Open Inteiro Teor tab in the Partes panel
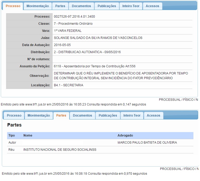 (x=132, y=115)
